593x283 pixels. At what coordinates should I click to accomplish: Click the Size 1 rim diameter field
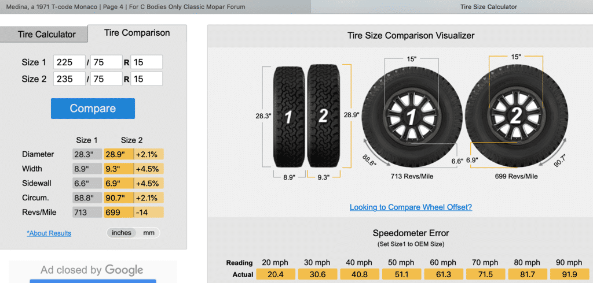tap(147, 62)
